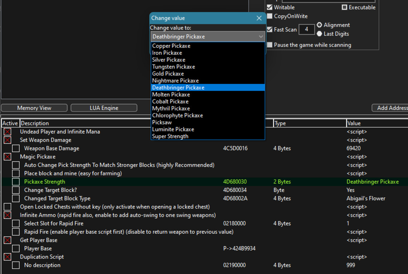Activate Open Locked Chests without key
Viewport: 408px width, 274px height.
tap(7, 207)
